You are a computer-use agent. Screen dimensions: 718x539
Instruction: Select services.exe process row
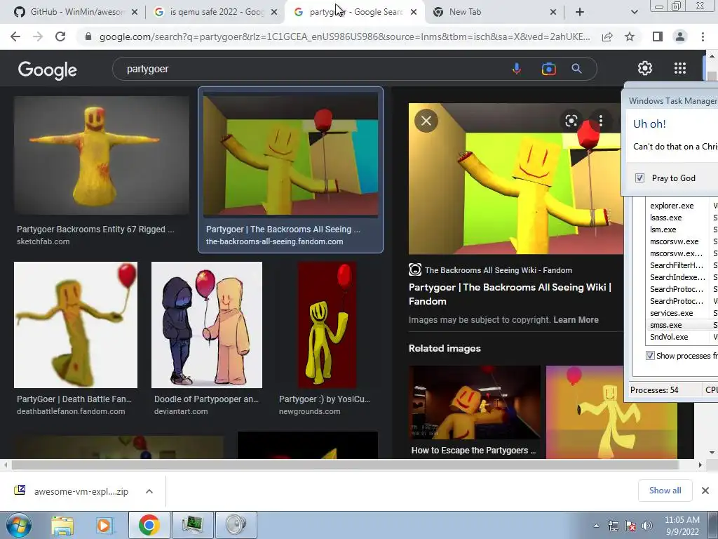(682, 313)
